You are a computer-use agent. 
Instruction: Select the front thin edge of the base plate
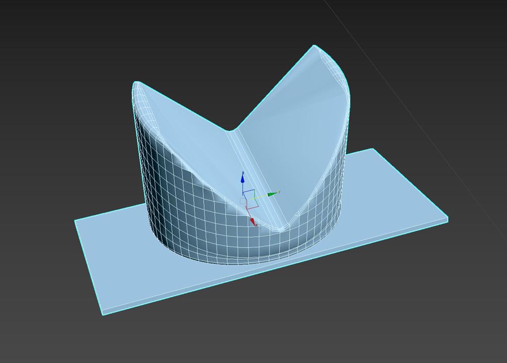click(x=275, y=268)
